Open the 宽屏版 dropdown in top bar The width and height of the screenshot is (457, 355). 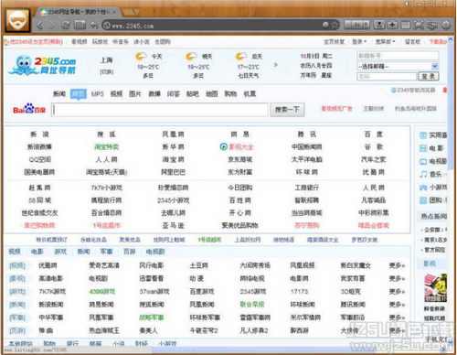pos(385,42)
